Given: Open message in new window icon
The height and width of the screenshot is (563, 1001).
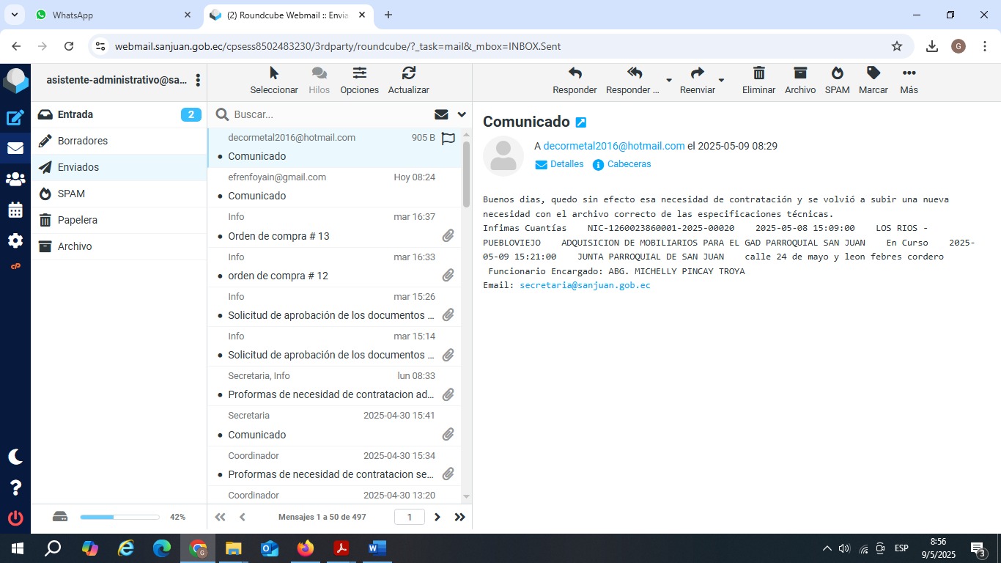Looking at the screenshot, I should tap(581, 122).
